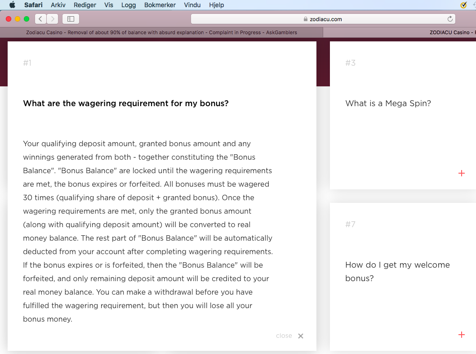This screenshot has width=476, height=354.
Task: Open the Vindu menu
Action: [x=192, y=5]
